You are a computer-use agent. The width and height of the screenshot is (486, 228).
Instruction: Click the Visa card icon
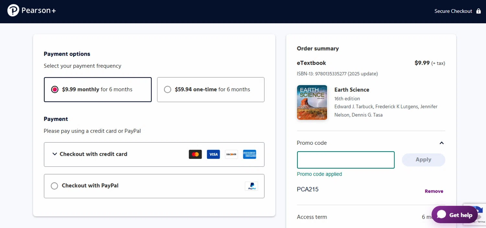pos(214,154)
